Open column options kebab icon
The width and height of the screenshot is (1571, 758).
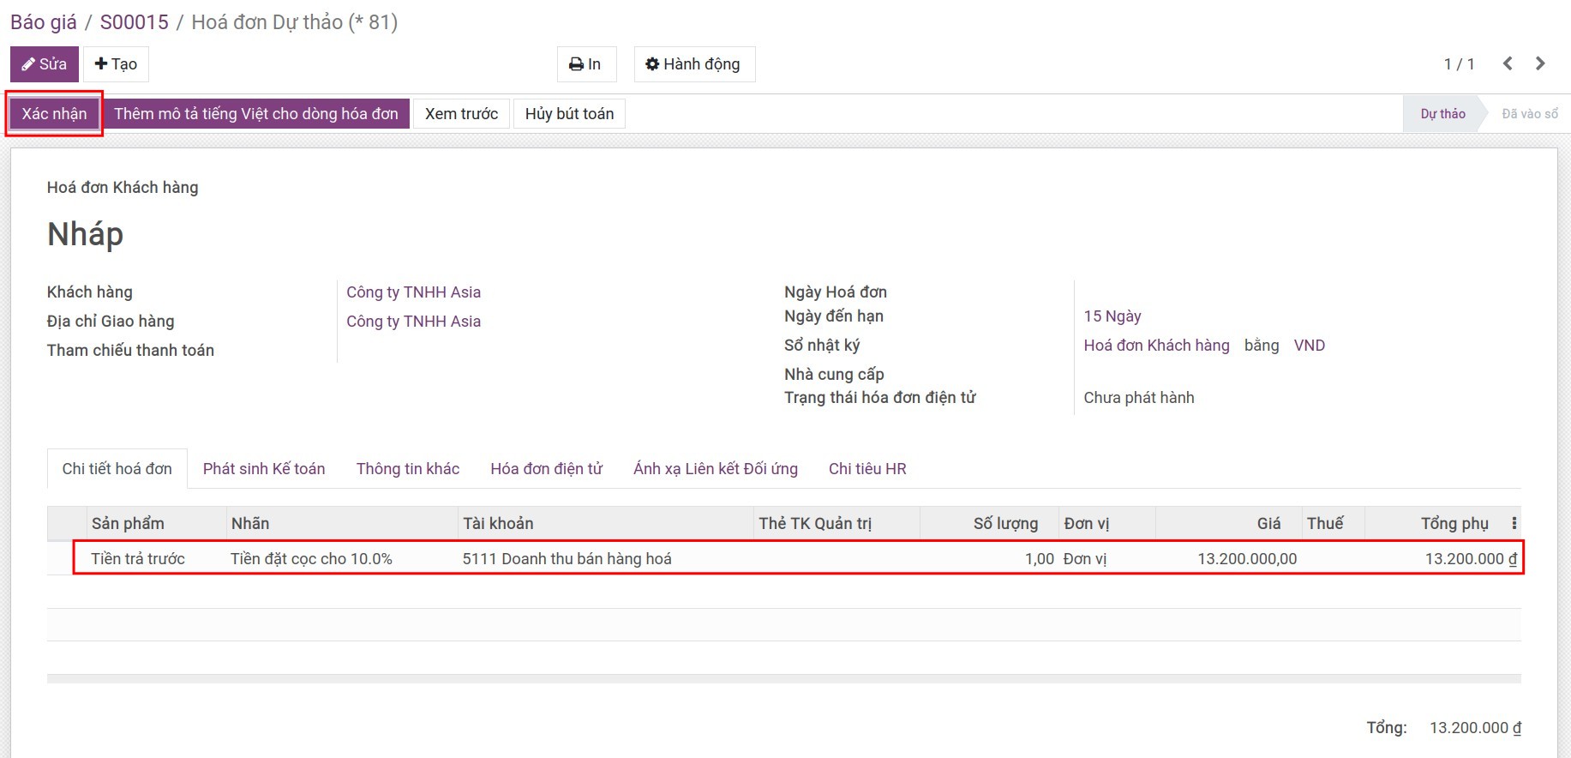(x=1514, y=523)
